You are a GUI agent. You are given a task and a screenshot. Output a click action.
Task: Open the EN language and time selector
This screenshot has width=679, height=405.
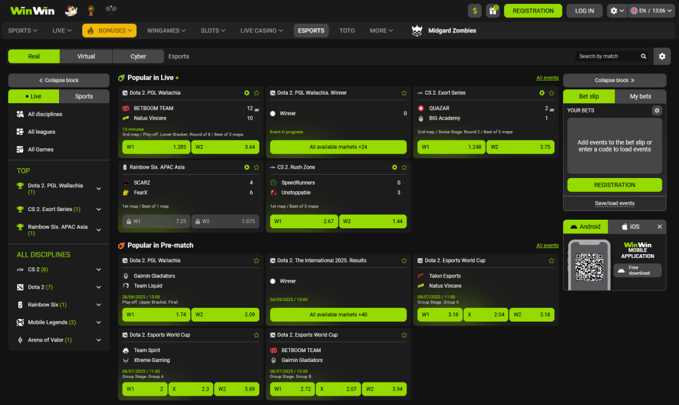[651, 11]
